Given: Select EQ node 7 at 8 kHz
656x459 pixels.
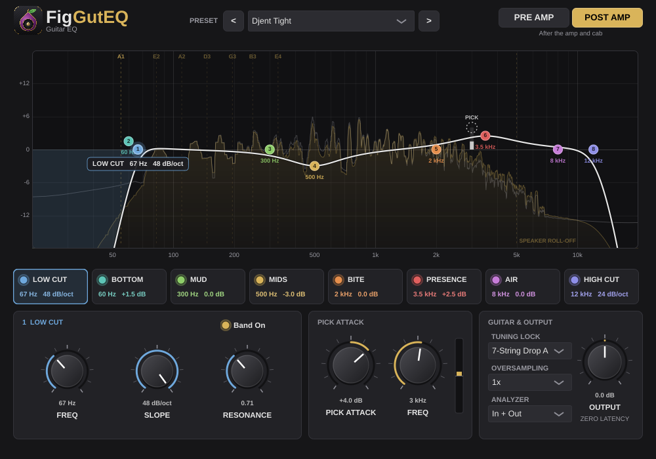Looking at the screenshot, I should [558, 150].
